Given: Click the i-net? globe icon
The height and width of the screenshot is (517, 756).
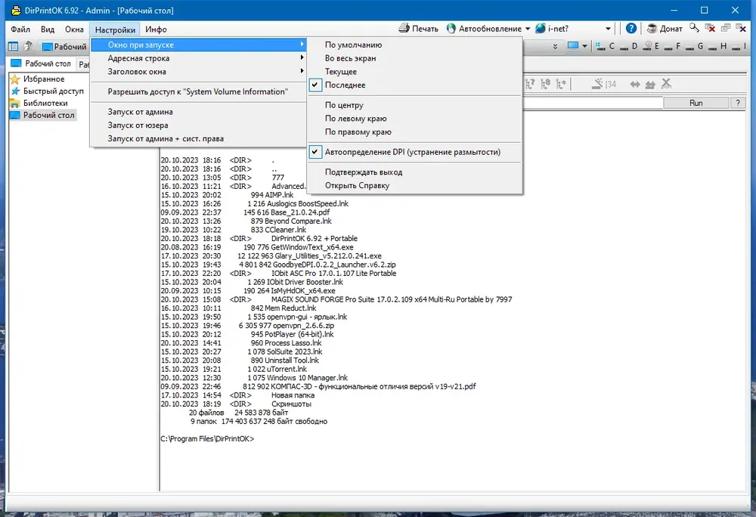Looking at the screenshot, I should click(541, 29).
